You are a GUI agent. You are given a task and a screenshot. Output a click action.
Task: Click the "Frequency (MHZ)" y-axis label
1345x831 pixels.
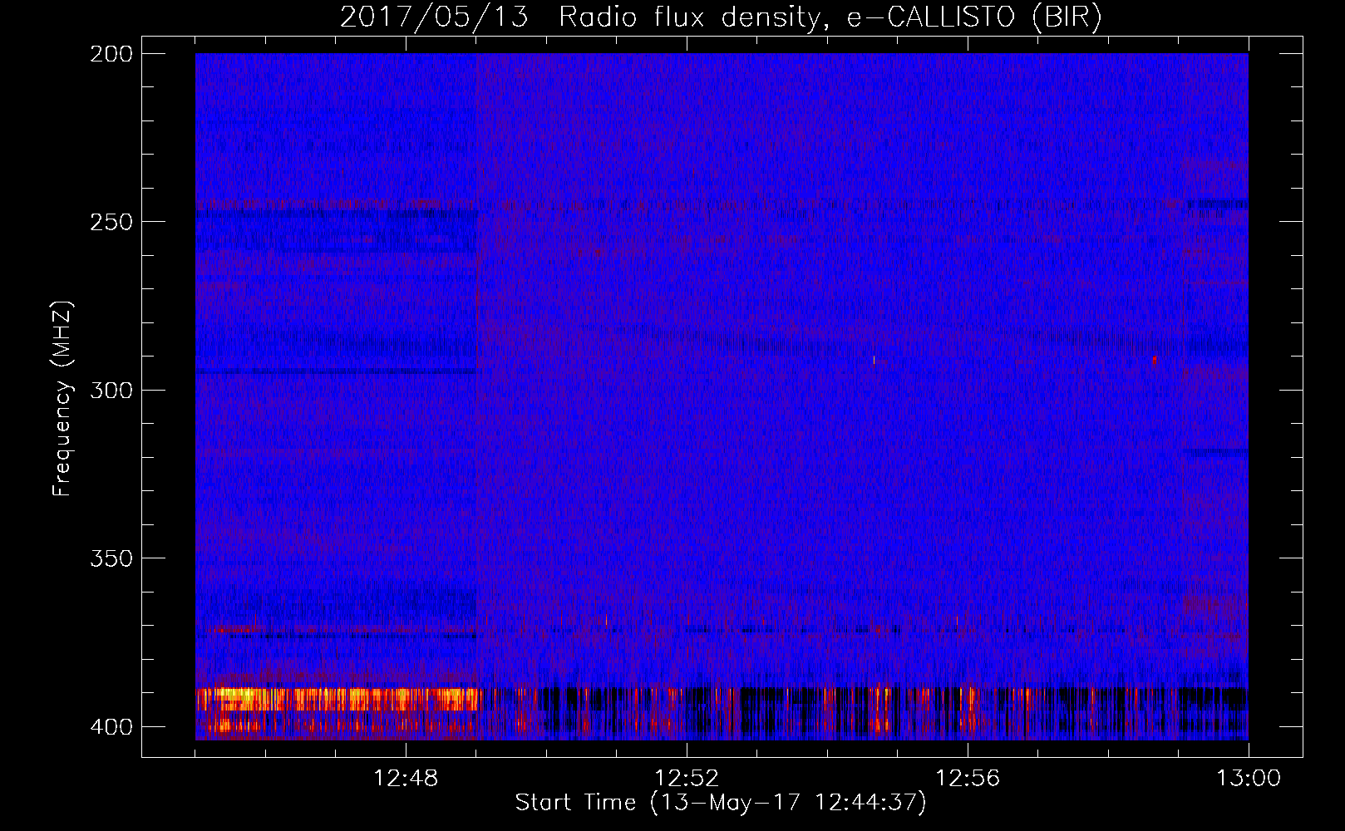(62, 398)
